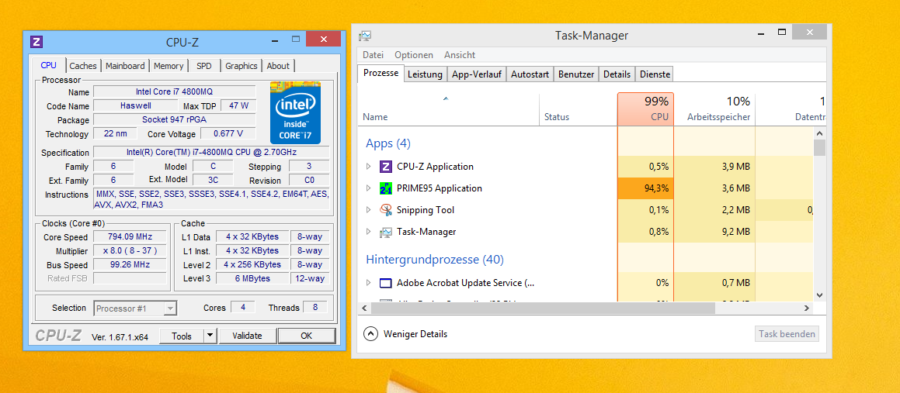Click the horizontal scrollbar left arrow
Image resolution: width=900 pixels, height=393 pixels.
tap(364, 309)
